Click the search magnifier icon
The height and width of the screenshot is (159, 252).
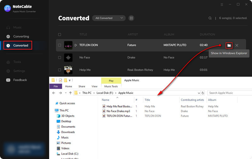(x=210, y=18)
